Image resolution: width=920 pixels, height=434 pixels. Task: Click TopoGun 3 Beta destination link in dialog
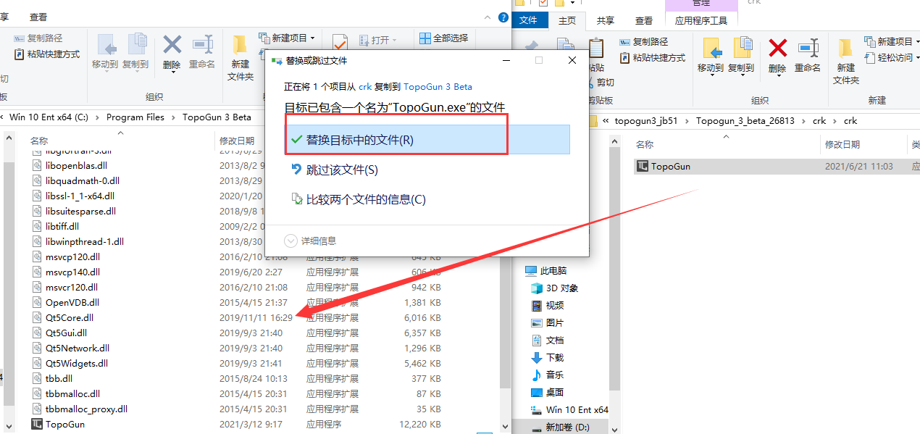pos(438,86)
